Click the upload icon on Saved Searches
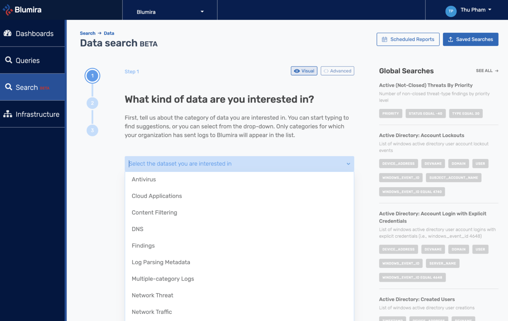This screenshot has width=508, height=321. (451, 39)
